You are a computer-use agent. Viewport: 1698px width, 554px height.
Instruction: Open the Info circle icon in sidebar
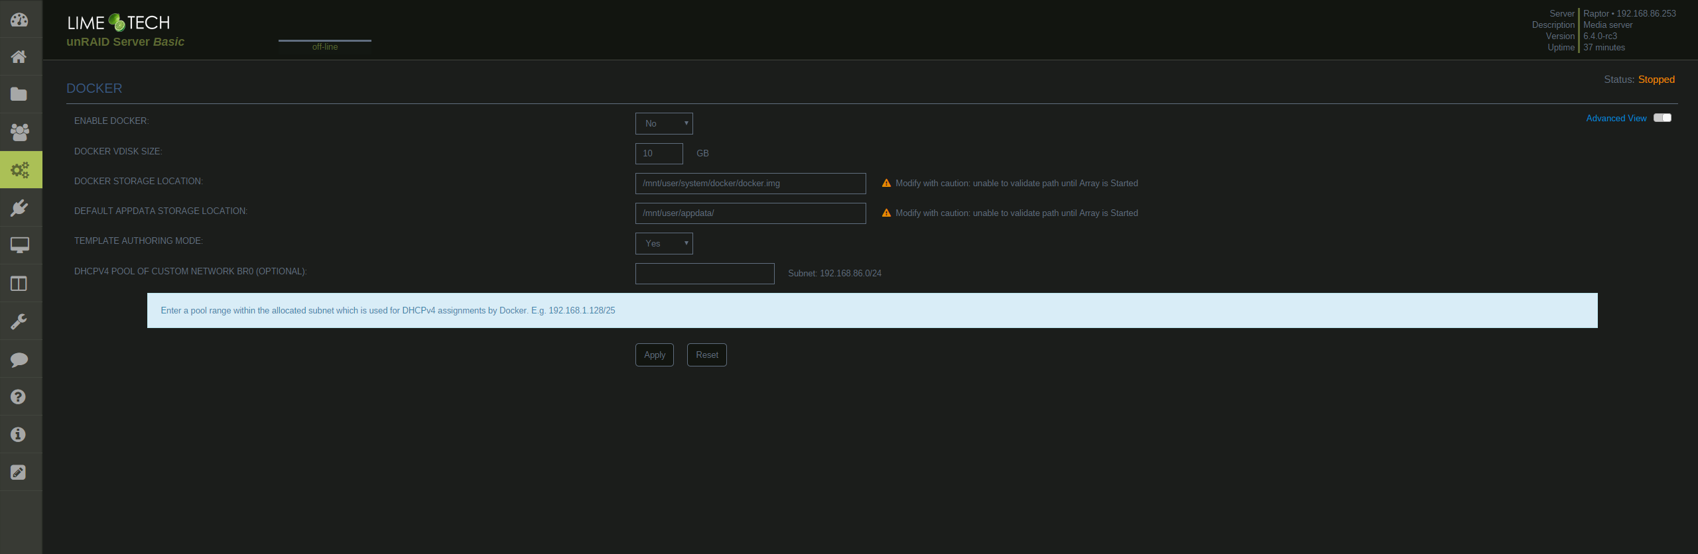[x=19, y=435]
